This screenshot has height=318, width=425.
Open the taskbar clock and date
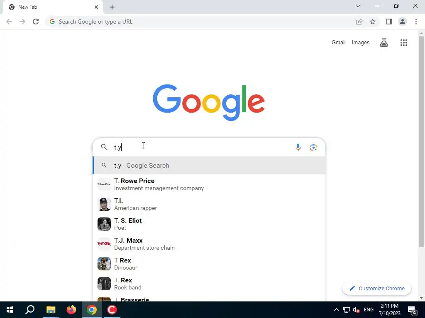pyautogui.click(x=389, y=310)
